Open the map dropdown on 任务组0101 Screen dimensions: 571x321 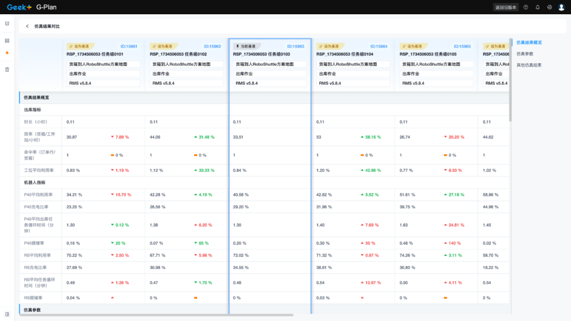point(103,64)
